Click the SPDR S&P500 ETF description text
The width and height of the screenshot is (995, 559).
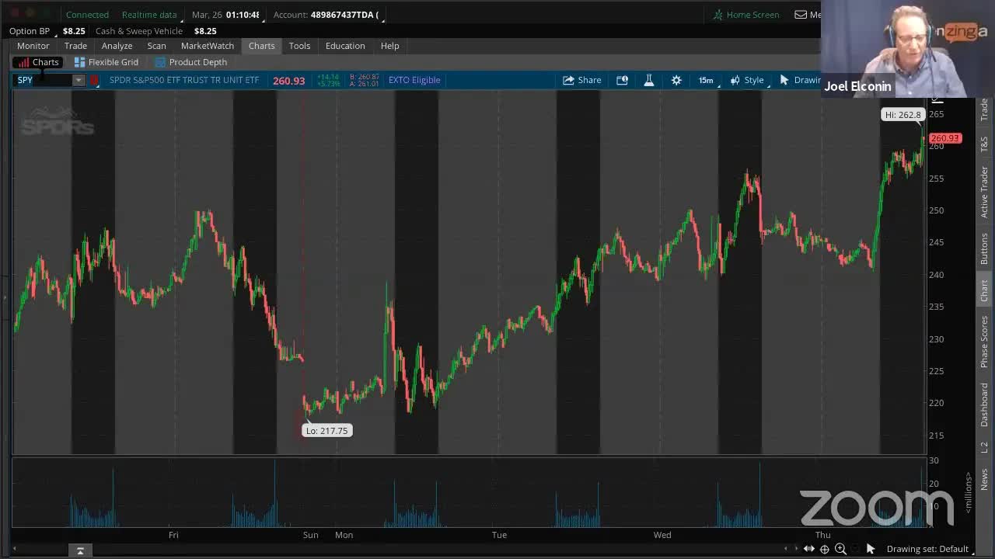click(184, 80)
